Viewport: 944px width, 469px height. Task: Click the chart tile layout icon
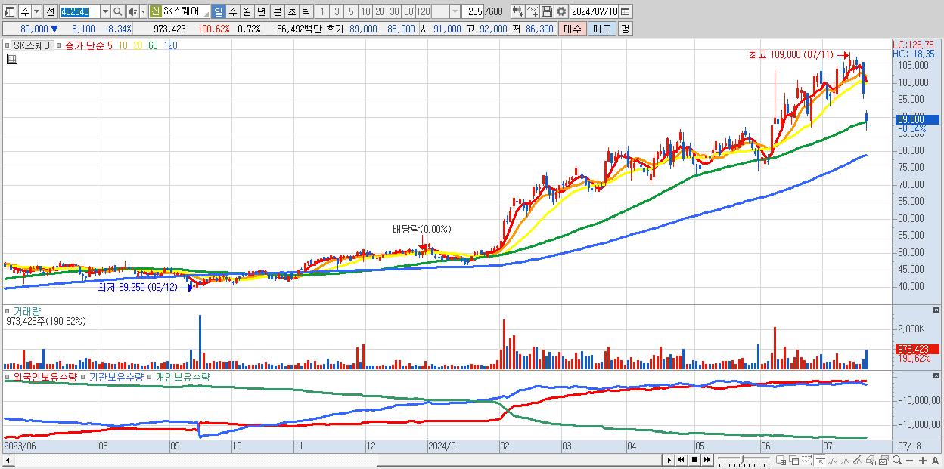click(781, 461)
